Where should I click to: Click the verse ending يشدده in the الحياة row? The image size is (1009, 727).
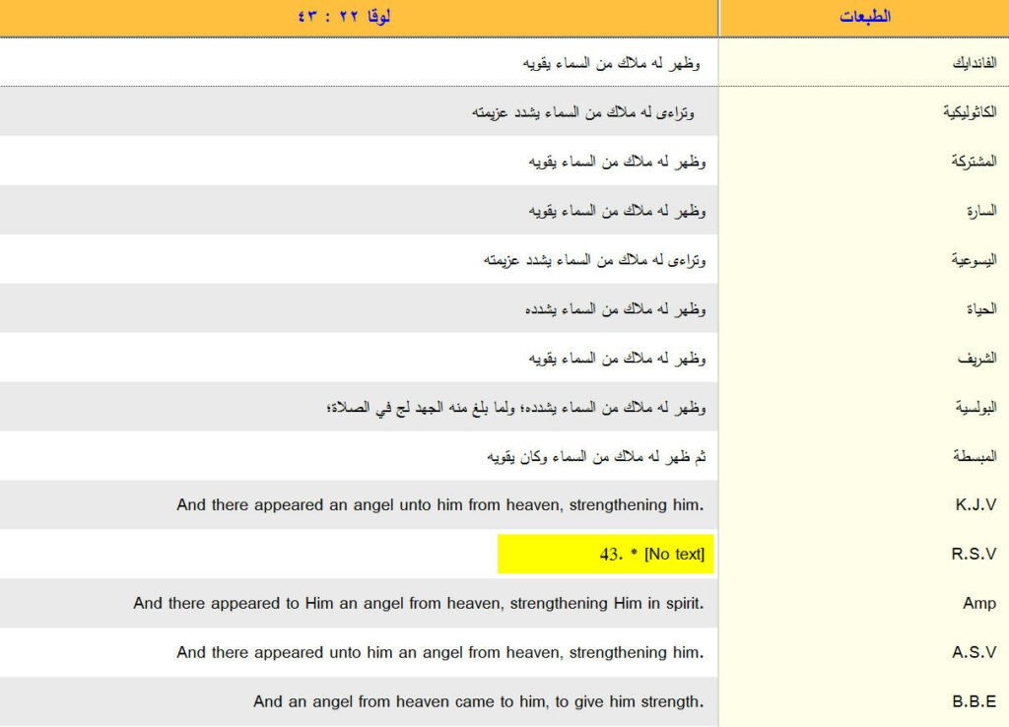[616, 309]
